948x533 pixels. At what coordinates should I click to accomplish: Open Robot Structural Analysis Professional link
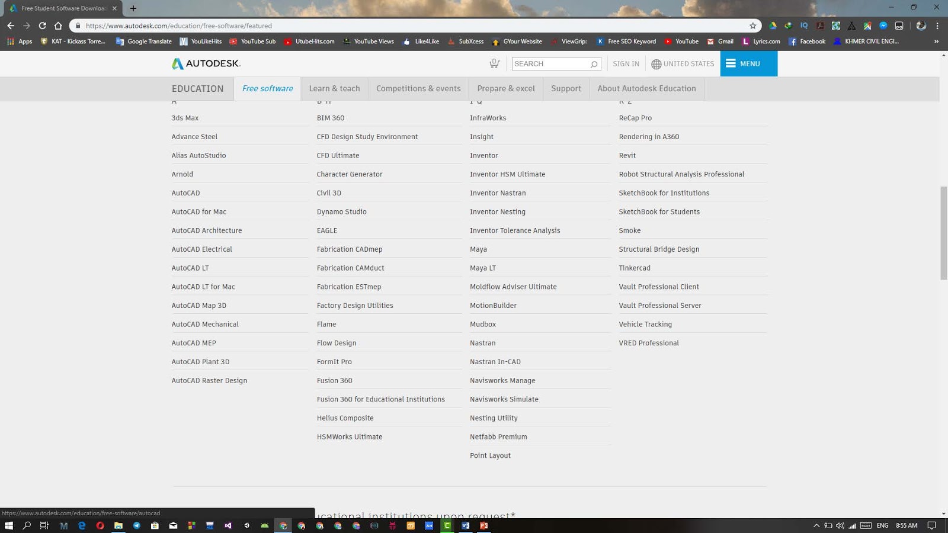[x=681, y=174]
